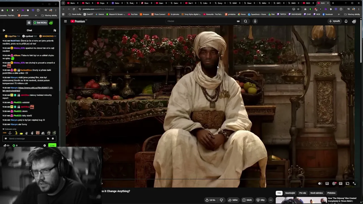Open the Amazon bookmark
The height and width of the screenshot is (204, 363).
(144, 14)
